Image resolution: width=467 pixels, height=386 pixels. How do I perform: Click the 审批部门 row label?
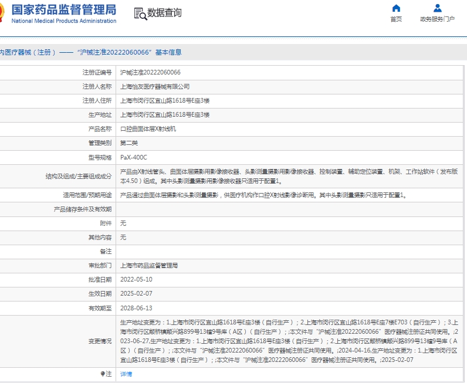tap(100, 265)
